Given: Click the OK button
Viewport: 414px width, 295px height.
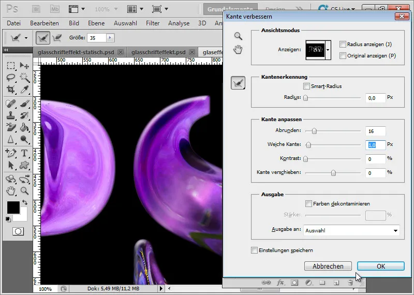Looking at the screenshot, I should coord(380,266).
